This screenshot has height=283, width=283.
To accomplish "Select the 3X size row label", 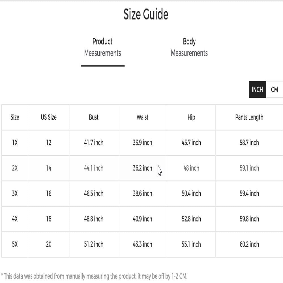I will (x=15, y=194).
